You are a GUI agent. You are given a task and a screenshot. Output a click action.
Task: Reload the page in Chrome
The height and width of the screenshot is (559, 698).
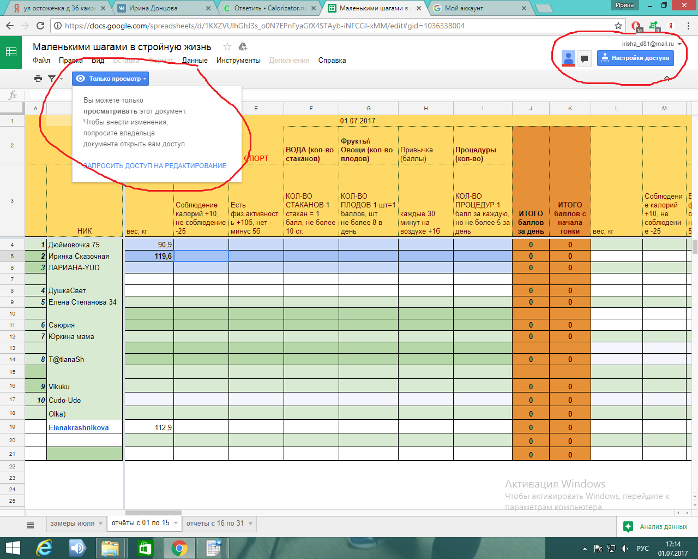(x=40, y=26)
